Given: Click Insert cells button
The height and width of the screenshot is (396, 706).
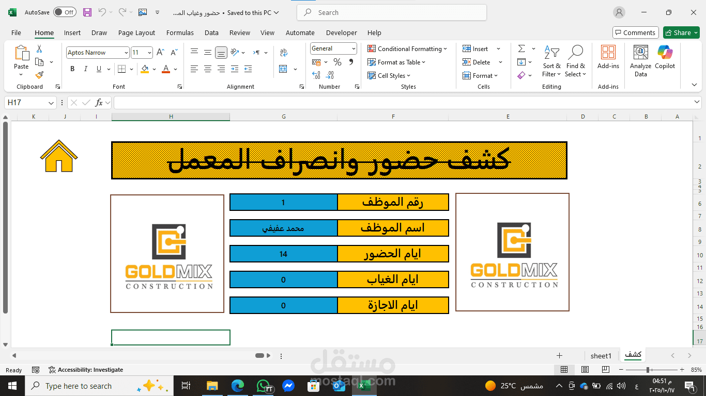Looking at the screenshot, I should [475, 48].
